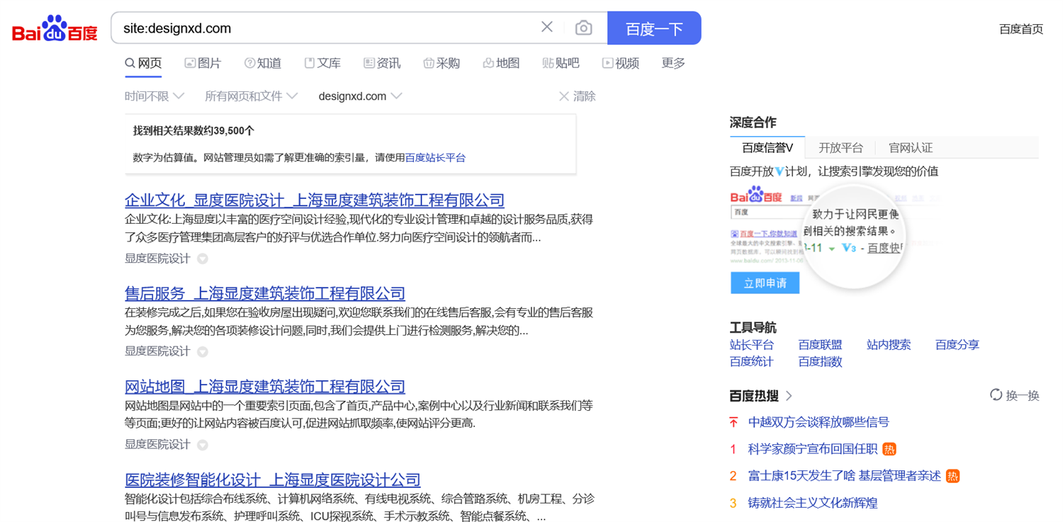Screen dimensions: 1063x522
Task: Open result 售后服务_上海显度建筑装饰工程有限公司
Action: 265,293
